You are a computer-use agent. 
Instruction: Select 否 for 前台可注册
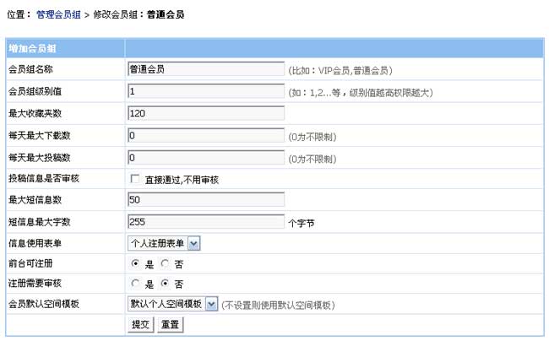pyautogui.click(x=165, y=263)
